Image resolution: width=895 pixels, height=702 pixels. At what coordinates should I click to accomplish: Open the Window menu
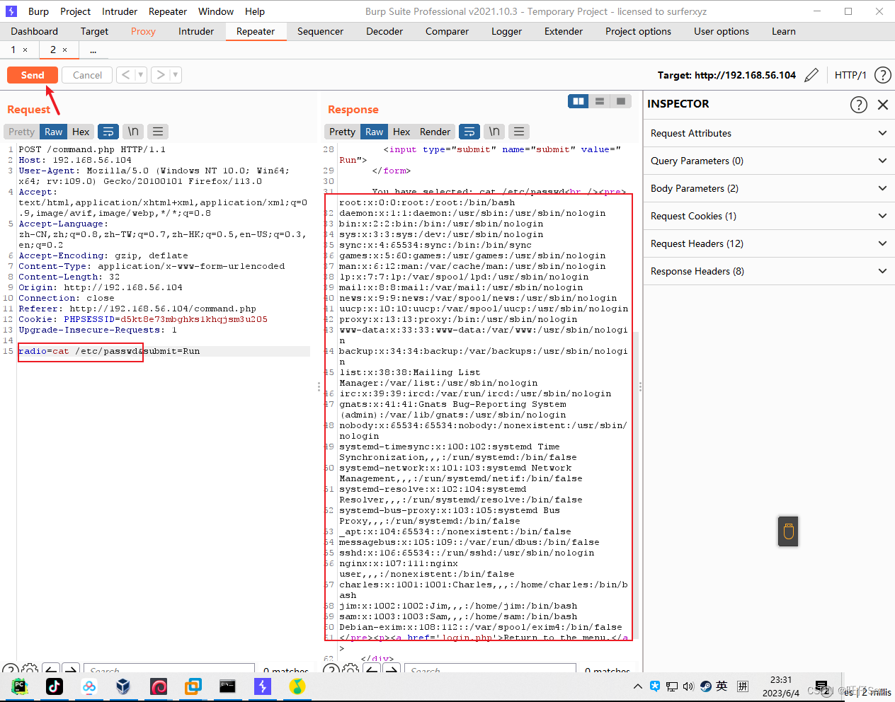(x=216, y=11)
